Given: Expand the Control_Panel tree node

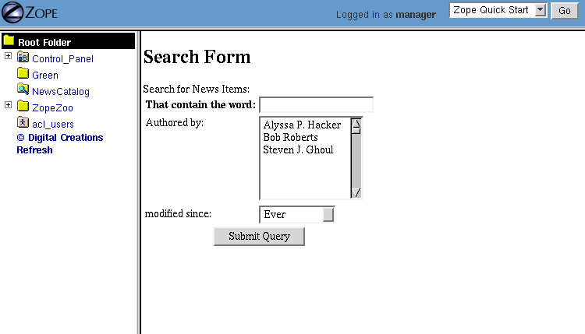Looking at the screenshot, I should [x=8, y=56].
